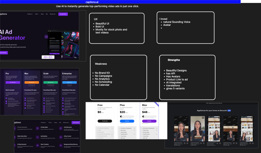Expand Tools dropdown in top hero navbar
Screen dimensions: 261x153
click(x=37, y=14)
